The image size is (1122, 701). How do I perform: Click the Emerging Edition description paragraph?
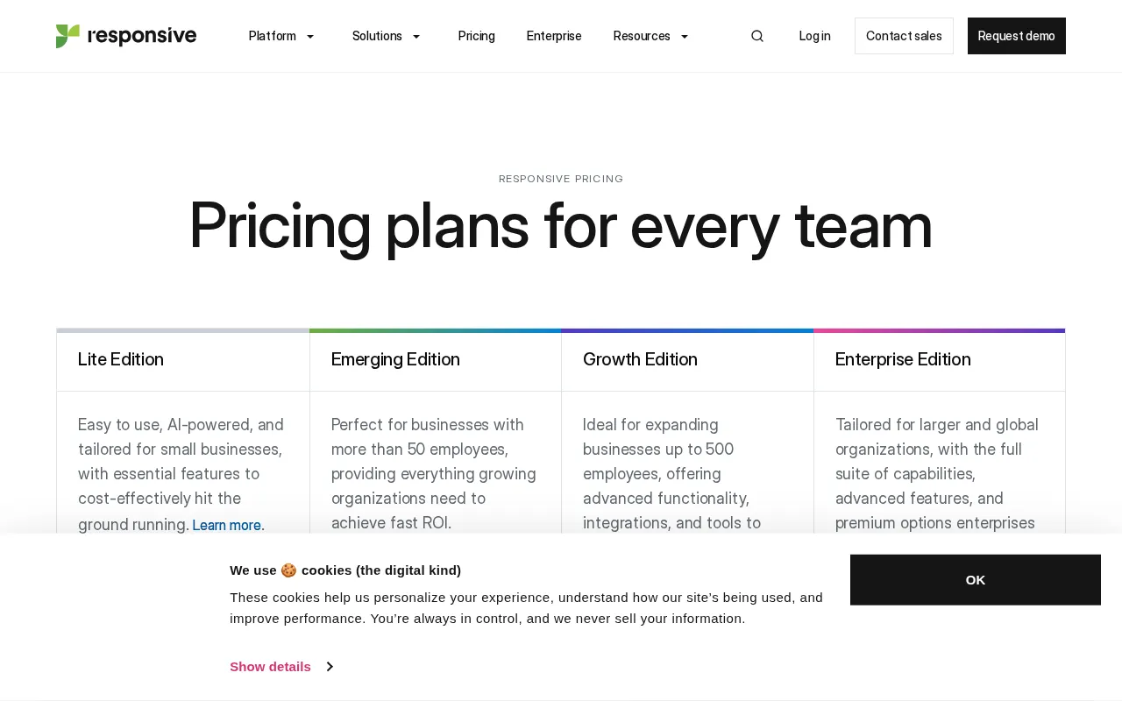click(x=435, y=473)
